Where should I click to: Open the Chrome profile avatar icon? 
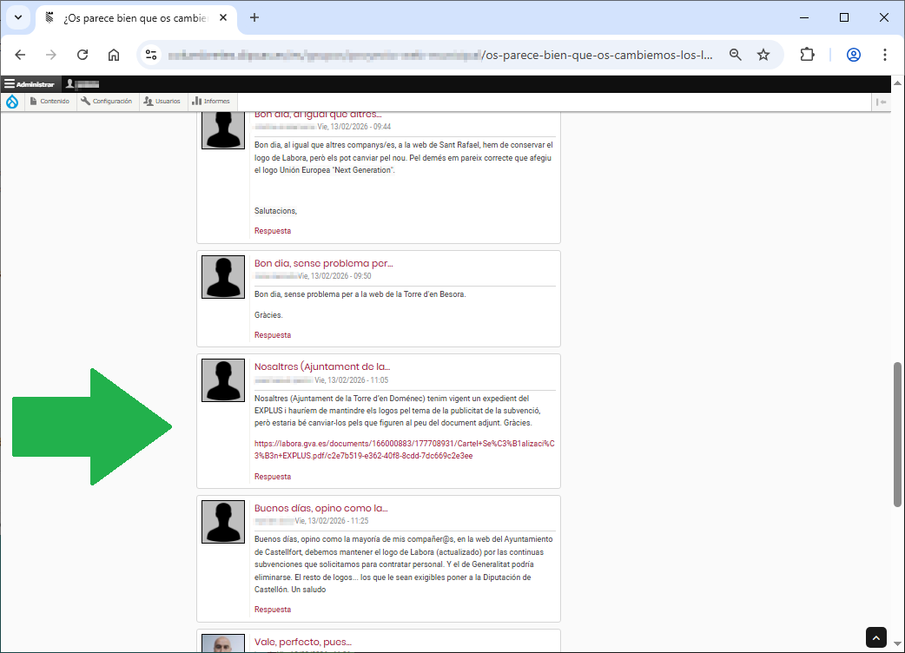tap(853, 54)
